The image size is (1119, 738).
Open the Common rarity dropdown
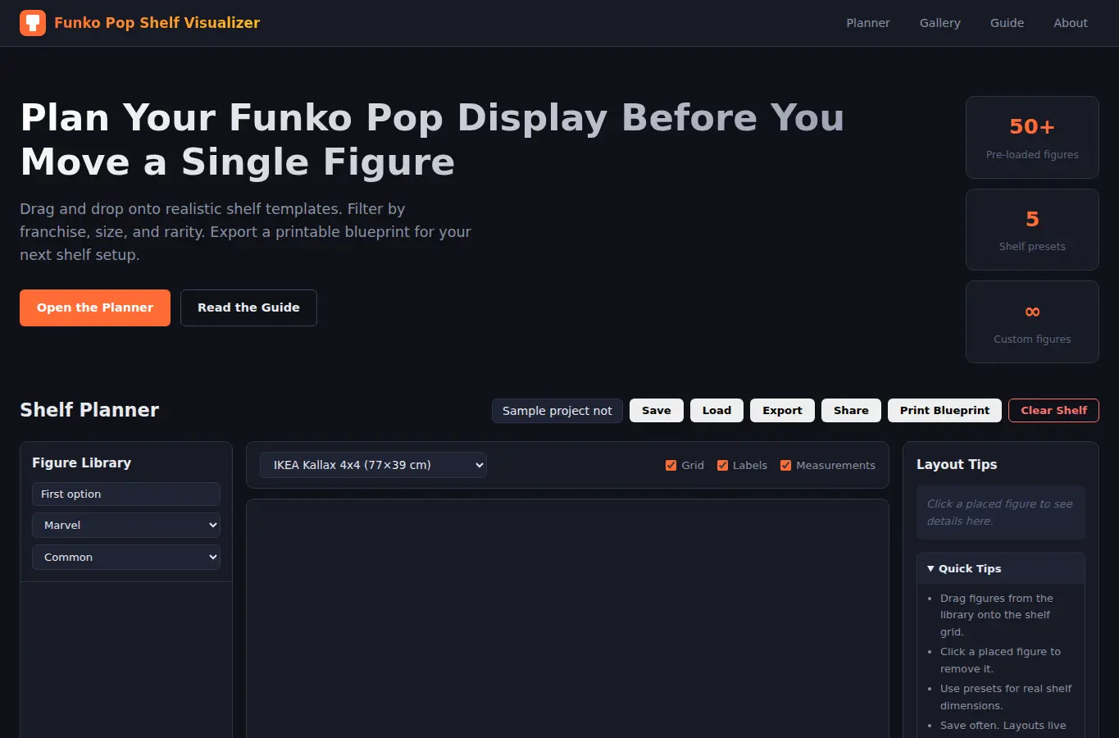126,557
